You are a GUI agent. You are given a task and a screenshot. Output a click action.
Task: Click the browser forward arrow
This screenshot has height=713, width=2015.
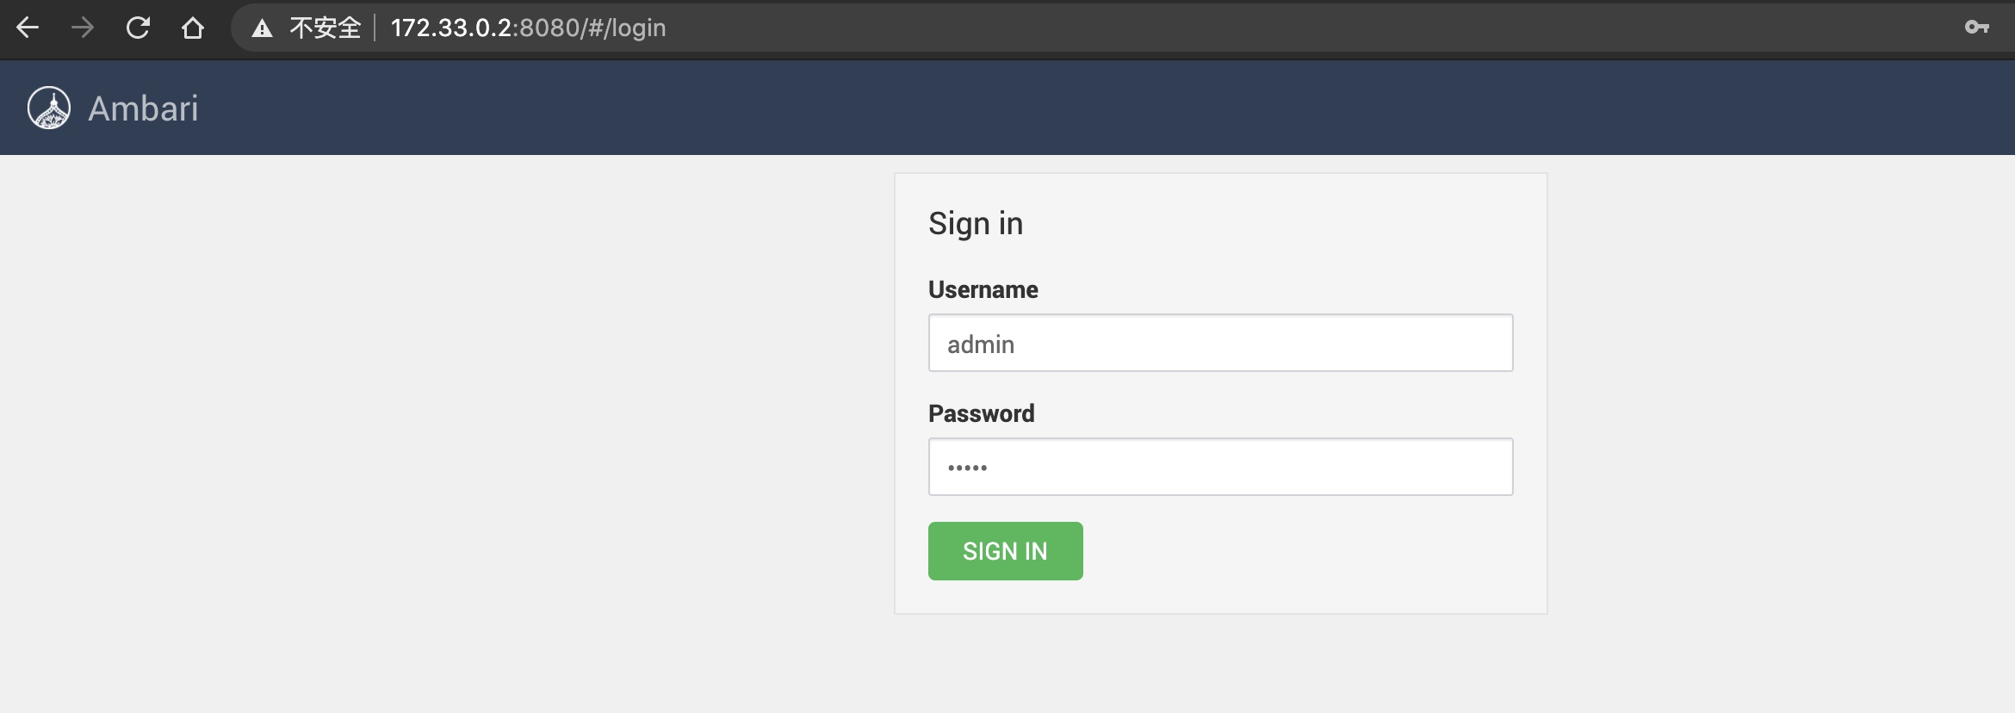point(83,28)
